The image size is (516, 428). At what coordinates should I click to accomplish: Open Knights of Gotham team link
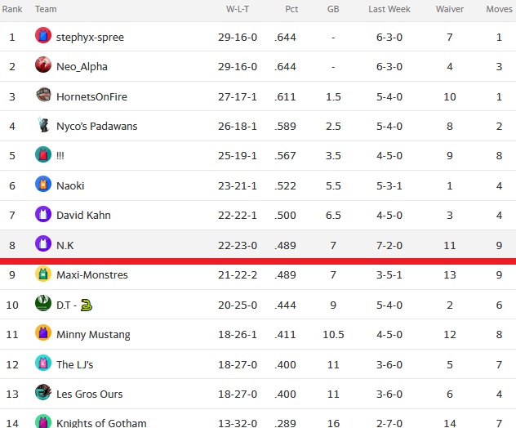tap(101, 423)
